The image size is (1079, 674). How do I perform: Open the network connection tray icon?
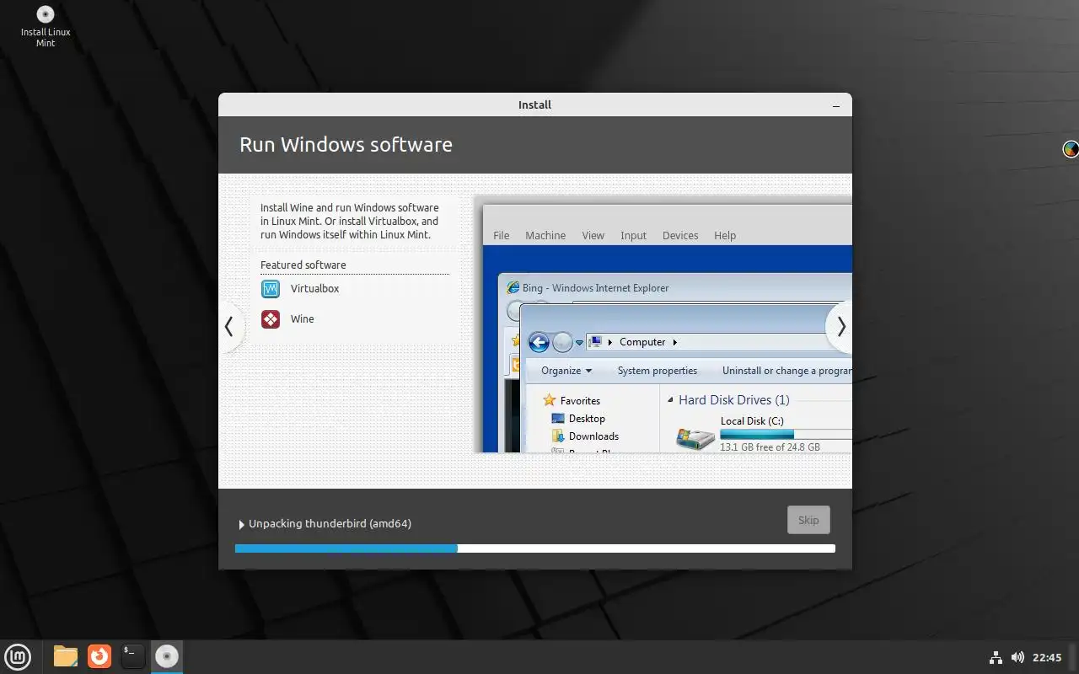(x=996, y=657)
